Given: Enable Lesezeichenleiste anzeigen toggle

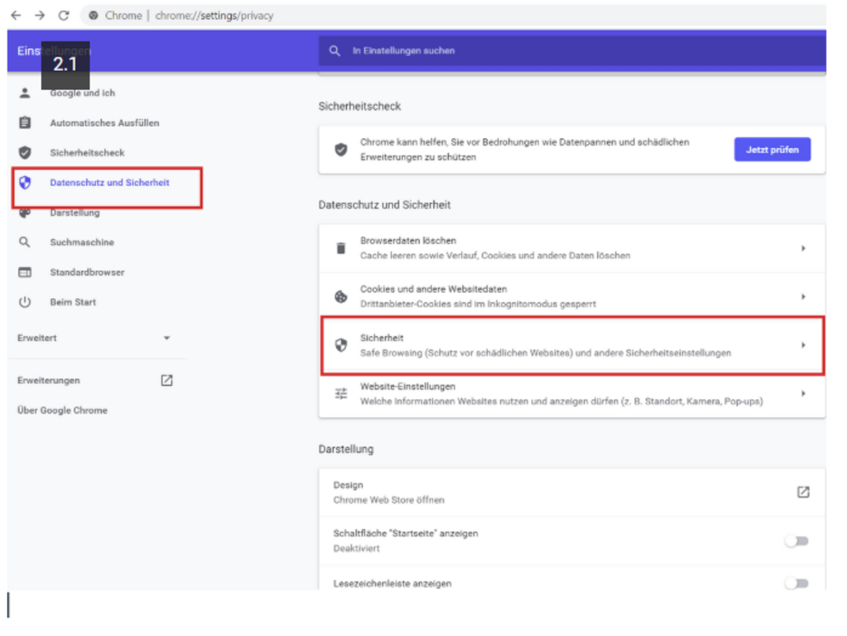Looking at the screenshot, I should [x=796, y=584].
